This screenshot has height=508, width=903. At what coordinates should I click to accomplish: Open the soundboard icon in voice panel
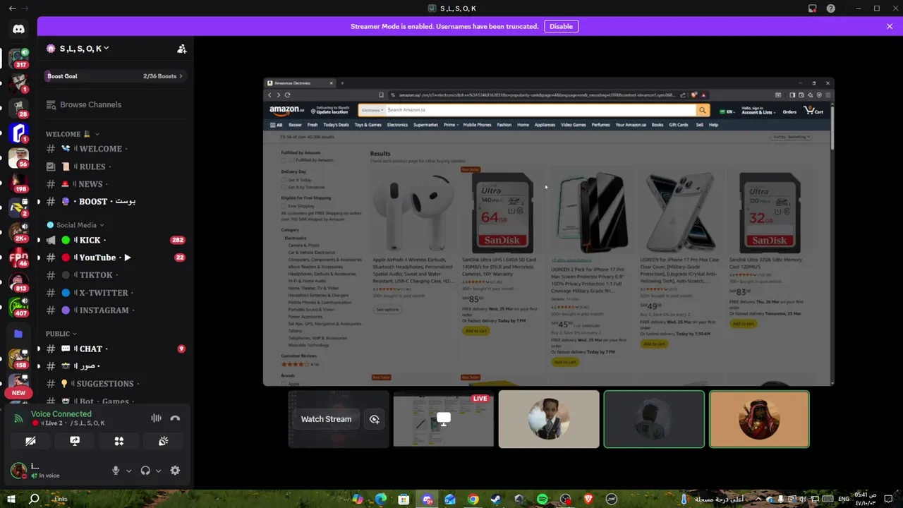coord(163,441)
